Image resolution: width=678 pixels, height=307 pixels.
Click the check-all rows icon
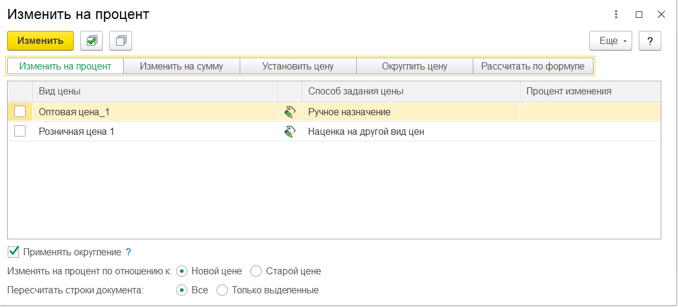click(92, 41)
